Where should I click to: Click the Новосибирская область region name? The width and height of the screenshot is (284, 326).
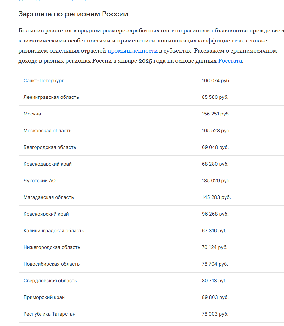(52, 264)
